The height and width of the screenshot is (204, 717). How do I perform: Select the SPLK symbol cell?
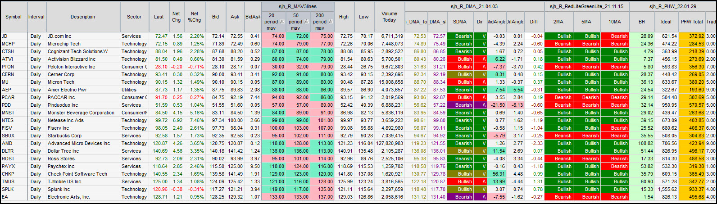point(14,189)
